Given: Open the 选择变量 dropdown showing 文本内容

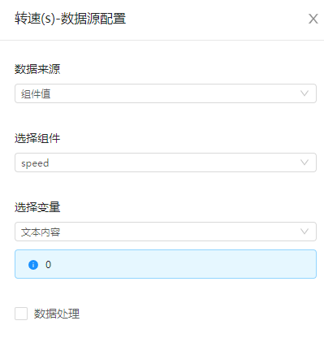Looking at the screenshot, I should 166,232.
